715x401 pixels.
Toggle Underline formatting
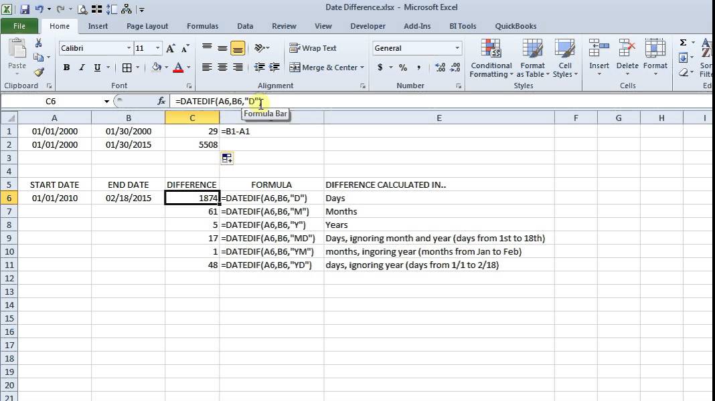97,68
